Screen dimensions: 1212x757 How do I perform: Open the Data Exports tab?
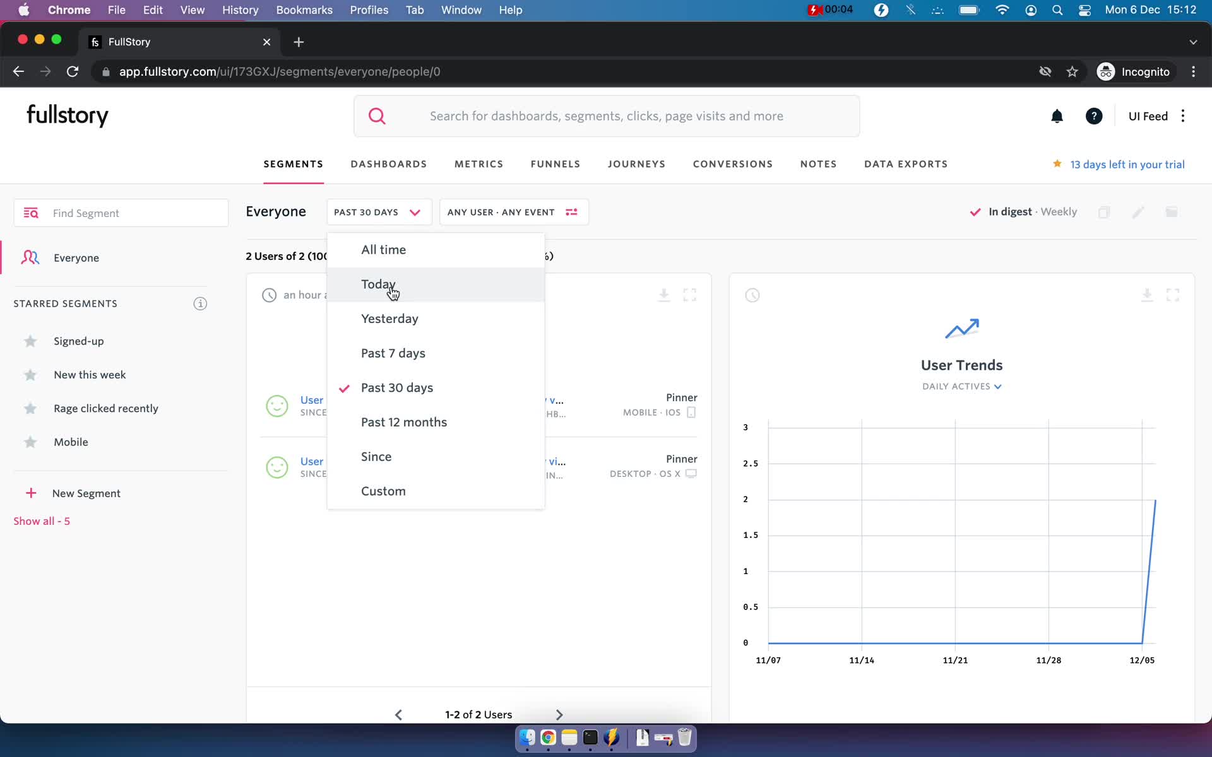point(906,164)
